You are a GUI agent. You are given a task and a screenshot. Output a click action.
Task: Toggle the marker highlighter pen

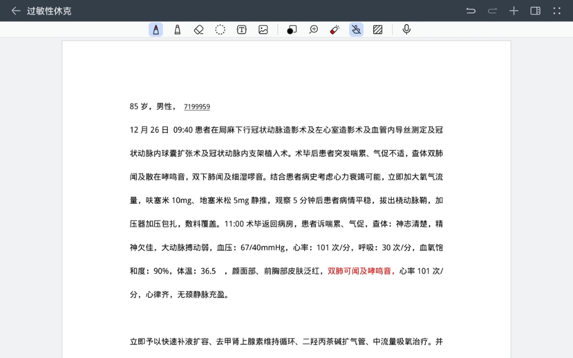(177, 29)
